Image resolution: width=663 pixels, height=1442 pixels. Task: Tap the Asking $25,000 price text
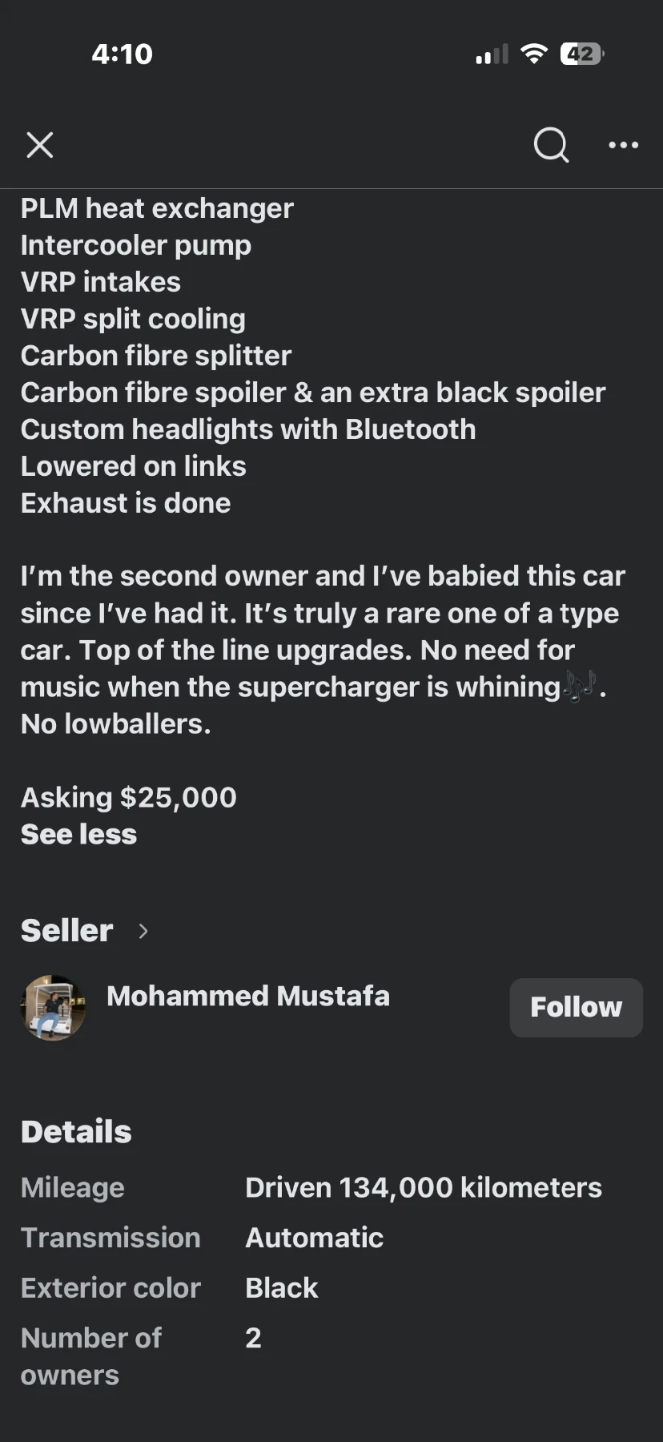129,797
